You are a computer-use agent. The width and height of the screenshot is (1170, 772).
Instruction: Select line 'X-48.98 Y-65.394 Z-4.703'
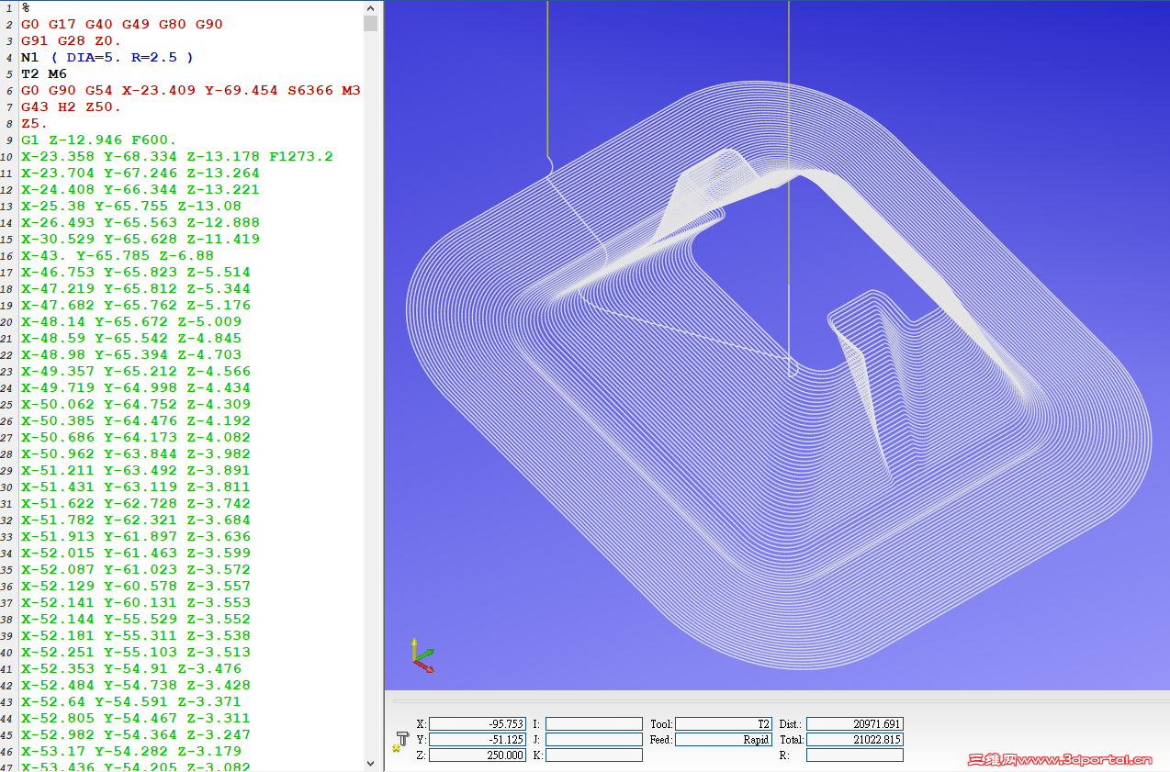tap(130, 354)
